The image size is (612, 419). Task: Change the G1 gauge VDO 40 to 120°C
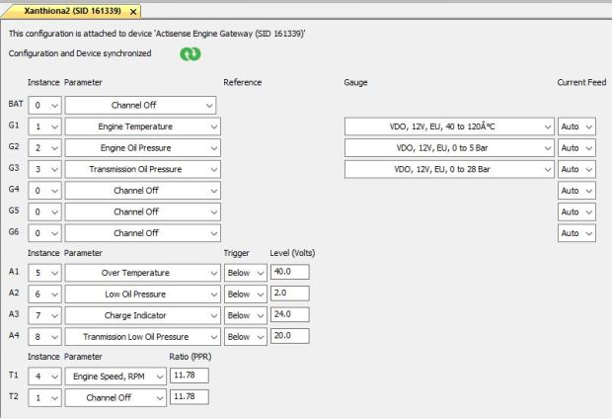click(449, 126)
